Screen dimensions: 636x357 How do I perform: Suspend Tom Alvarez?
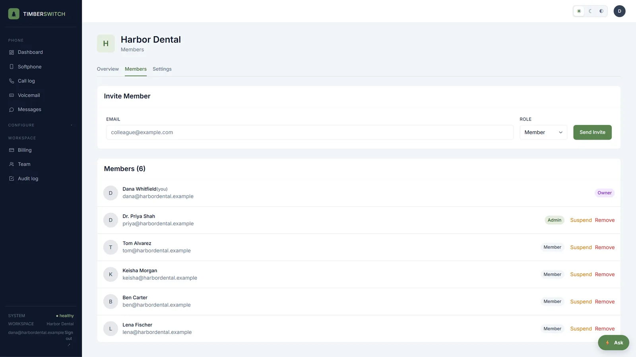pyautogui.click(x=581, y=248)
